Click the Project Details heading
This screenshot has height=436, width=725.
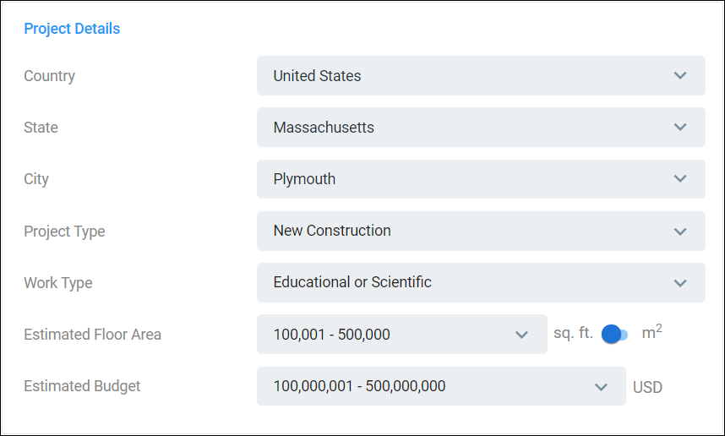pyautogui.click(x=72, y=29)
